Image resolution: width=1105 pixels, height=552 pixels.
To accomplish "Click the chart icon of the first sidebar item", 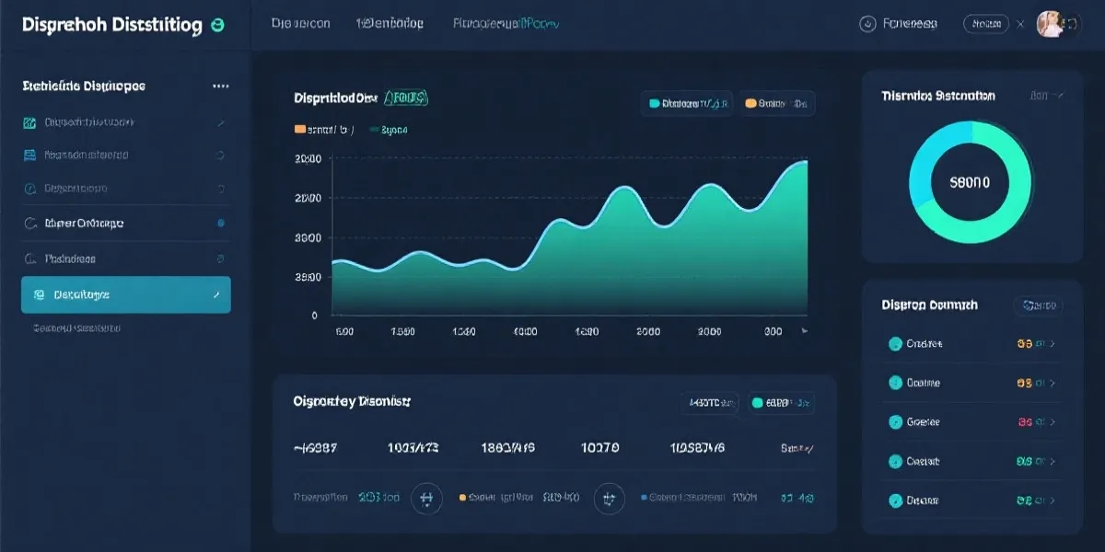I will click(x=29, y=122).
